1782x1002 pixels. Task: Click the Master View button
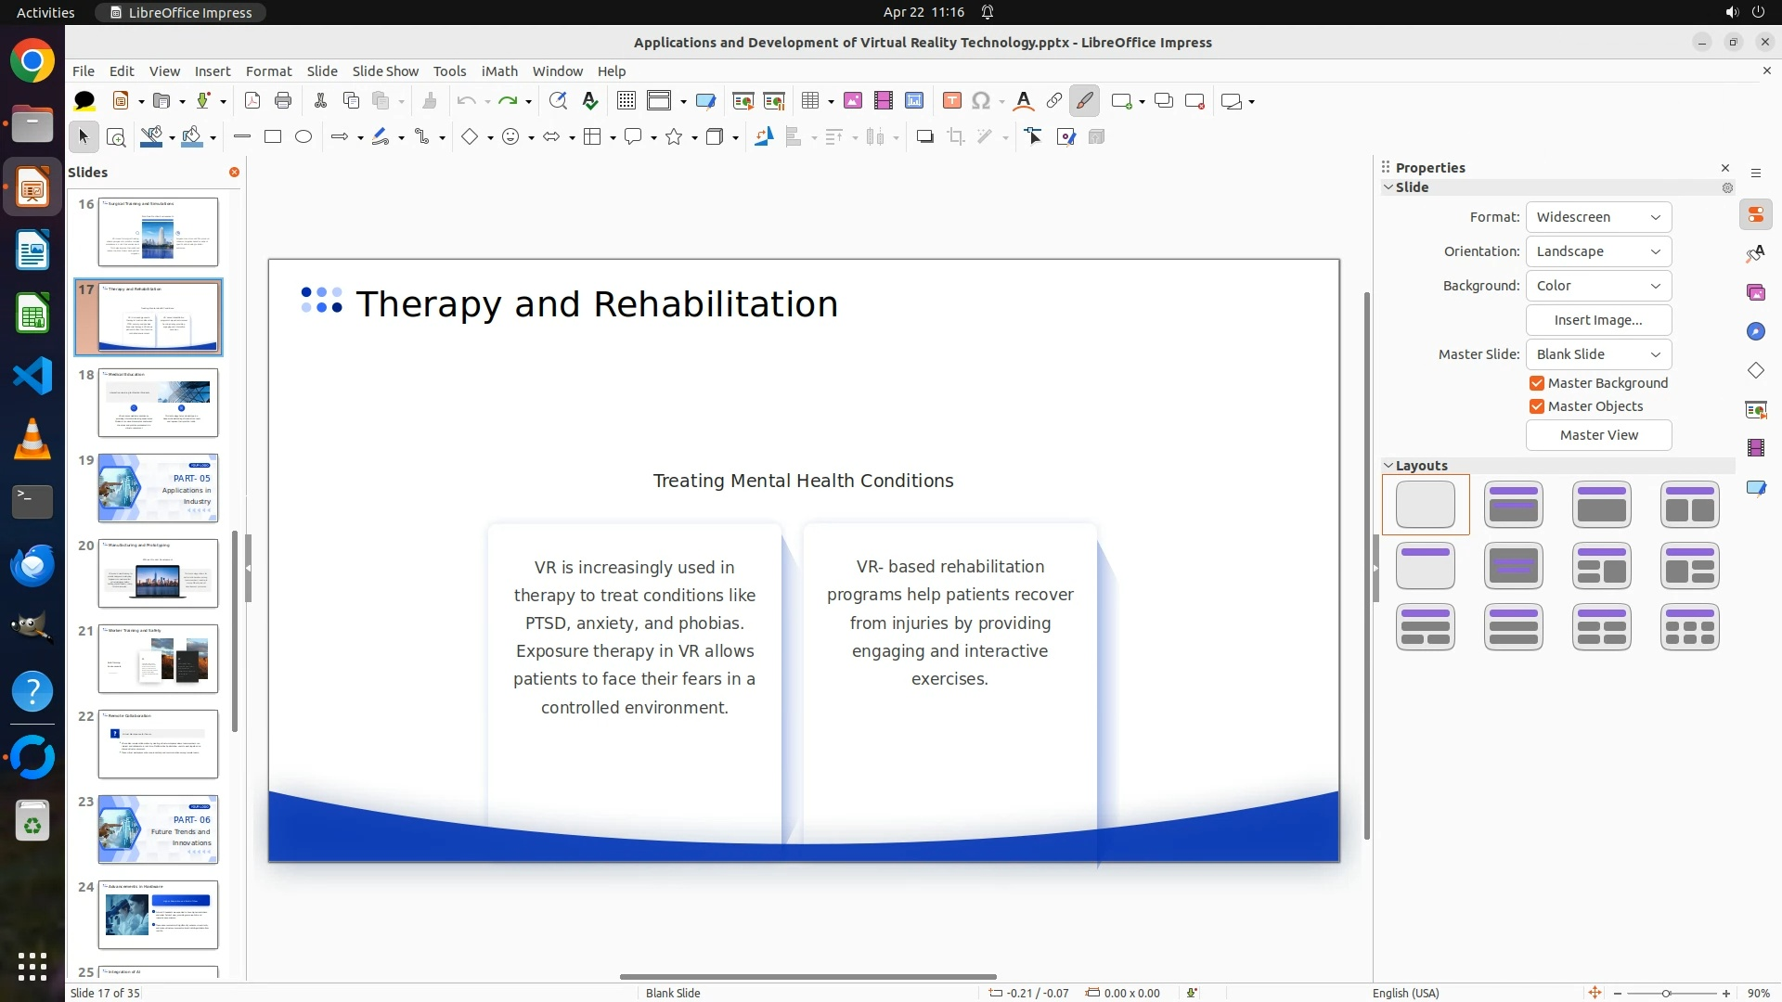1598,435
